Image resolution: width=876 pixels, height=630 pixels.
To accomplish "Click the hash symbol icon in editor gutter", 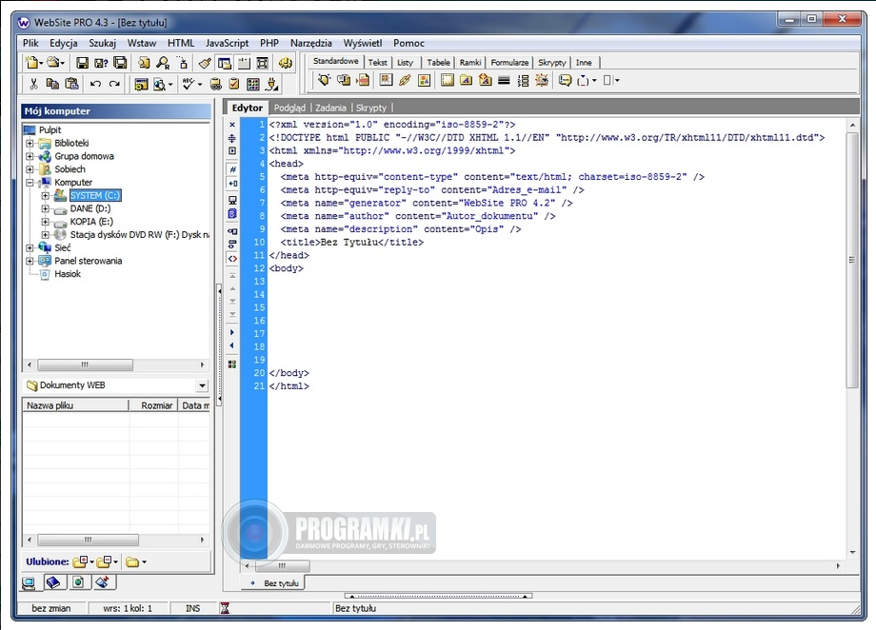I will [232, 169].
